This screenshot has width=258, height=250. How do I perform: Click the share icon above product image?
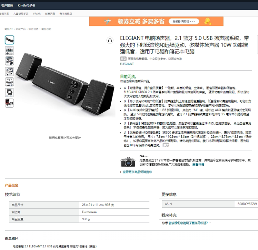pyautogui.click(x=110, y=40)
